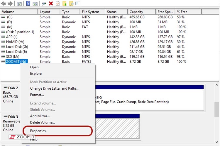Click the checklist settings icon in toolbar

(x=78, y=4)
